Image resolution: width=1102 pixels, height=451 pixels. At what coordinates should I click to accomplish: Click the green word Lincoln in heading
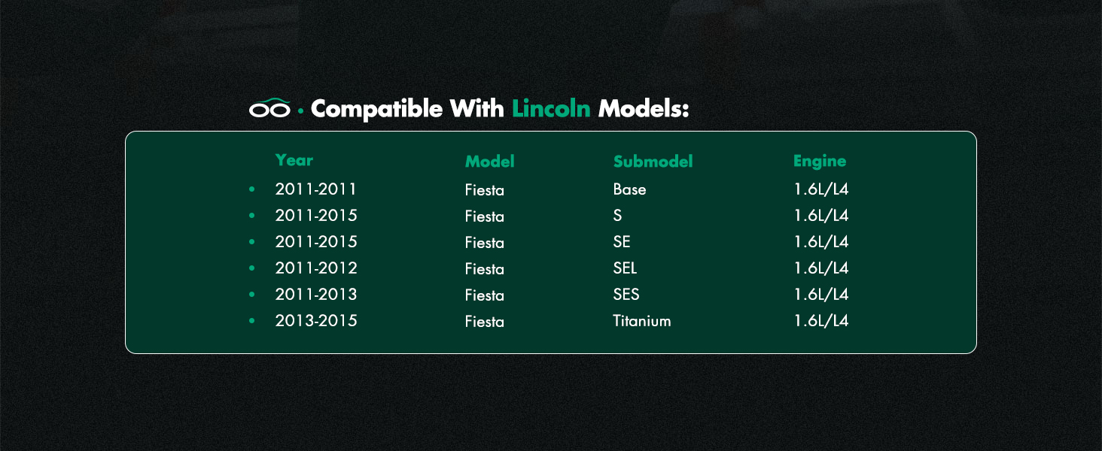click(551, 109)
